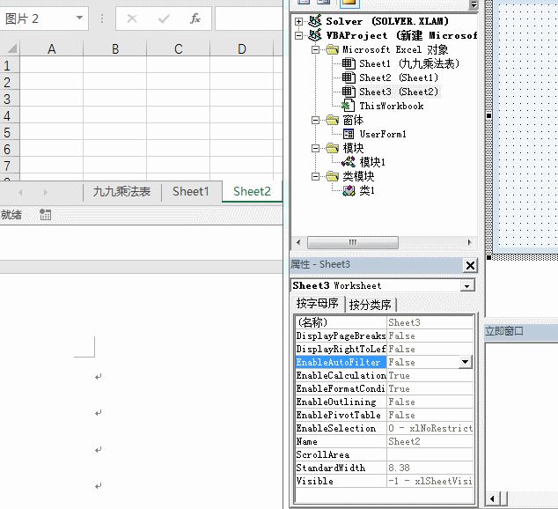This screenshot has width=558, height=509.
Task: Click the cancel X formula icon
Action: pyautogui.click(x=132, y=18)
